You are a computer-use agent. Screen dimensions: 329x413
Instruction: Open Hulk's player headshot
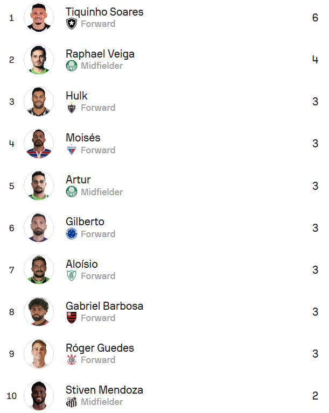coord(39,102)
